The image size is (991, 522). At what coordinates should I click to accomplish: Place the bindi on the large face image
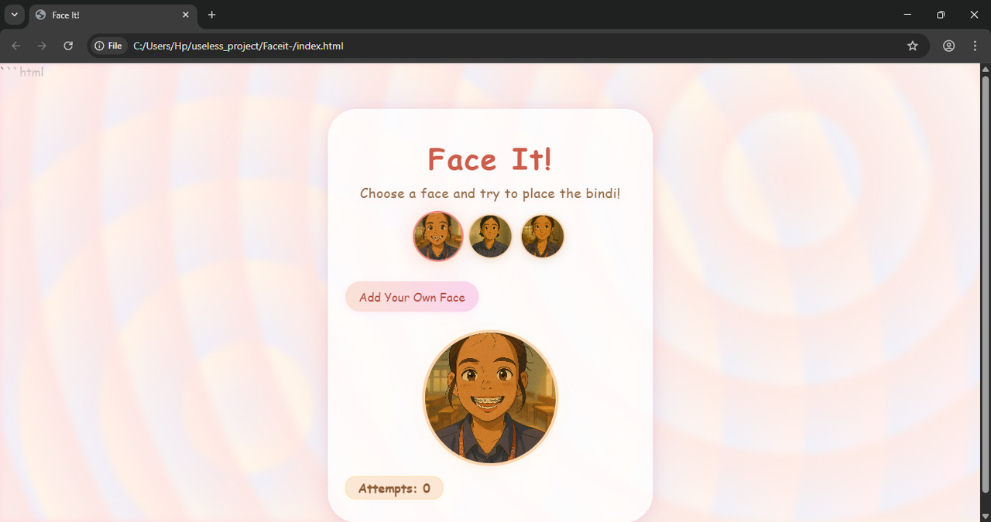pos(490,398)
